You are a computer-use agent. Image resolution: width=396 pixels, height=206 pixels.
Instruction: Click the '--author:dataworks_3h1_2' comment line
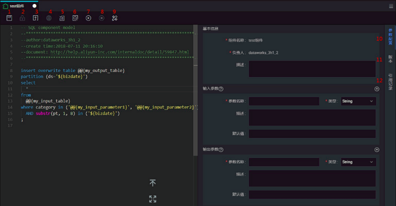click(x=51, y=40)
